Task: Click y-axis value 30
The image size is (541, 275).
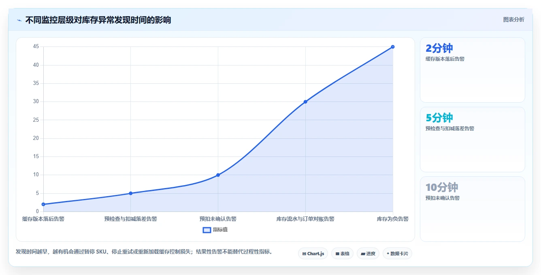Action: [36, 102]
